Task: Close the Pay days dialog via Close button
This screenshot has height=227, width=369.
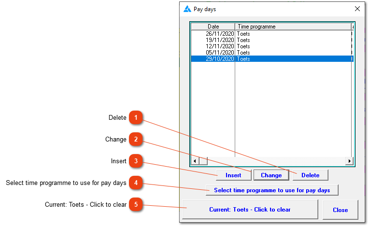Action: [341, 210]
